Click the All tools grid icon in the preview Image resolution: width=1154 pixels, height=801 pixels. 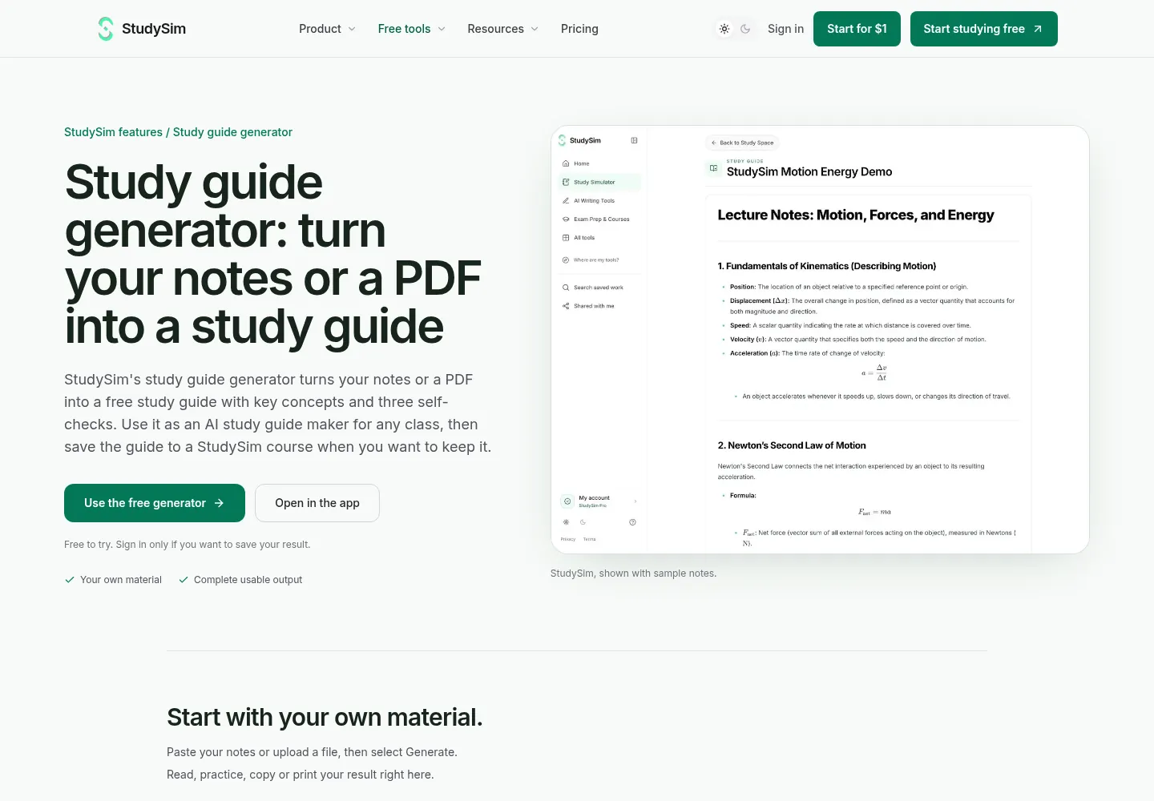pyautogui.click(x=566, y=238)
